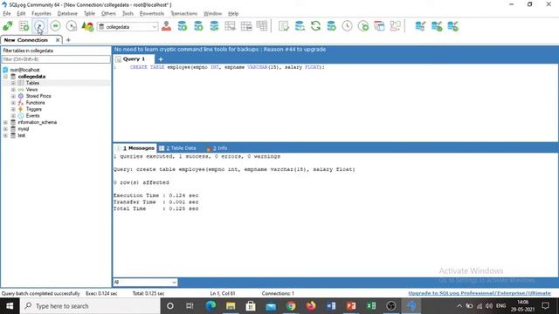Screen dimensions: 559x314
Task: Click the Windows Start button
Action: tap(10, 306)
